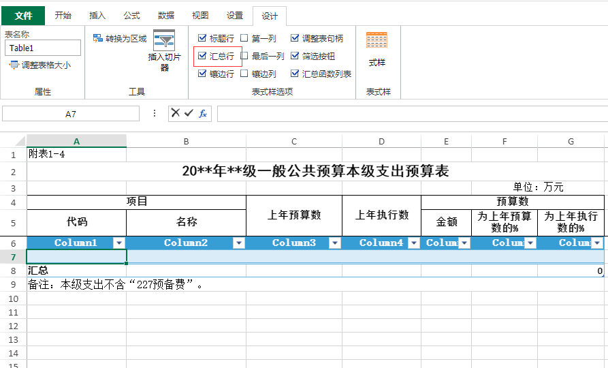Screen dimensions: 608x368
Task: Select column G header
Action: click(x=571, y=141)
